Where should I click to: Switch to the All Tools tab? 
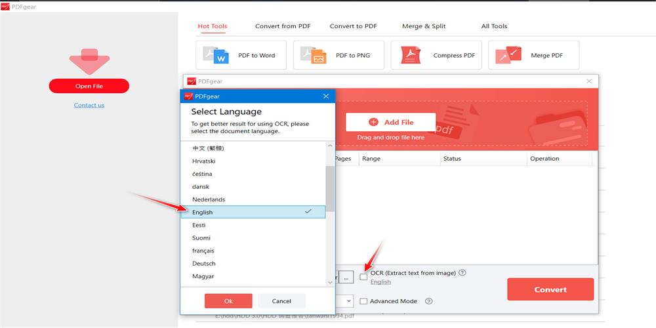click(494, 26)
